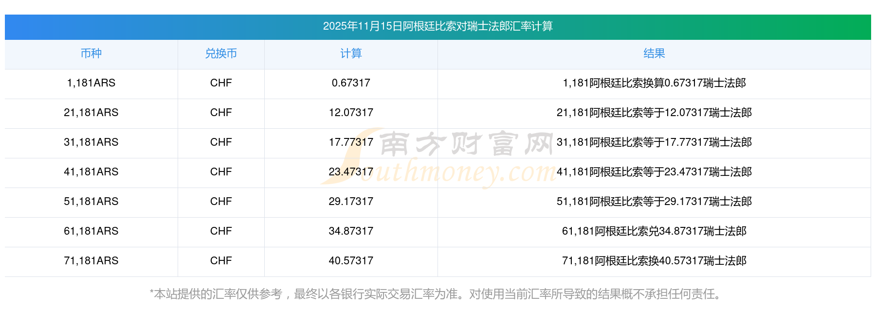
Task: Click result '31,181阿根廷比索等于17.77317瑞士法郎'
Action: [654, 142]
